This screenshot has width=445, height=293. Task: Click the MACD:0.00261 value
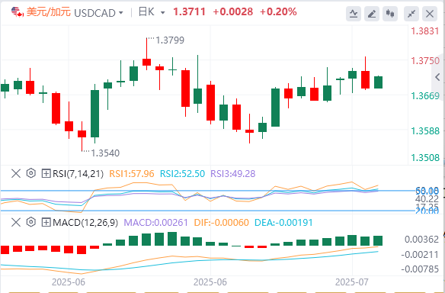pyautogui.click(x=155, y=223)
